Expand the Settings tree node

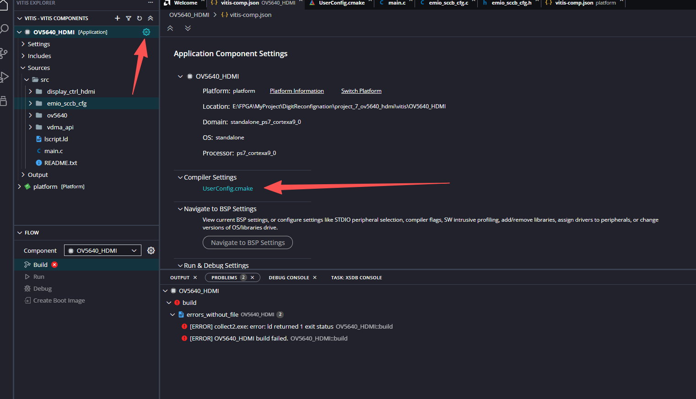23,44
